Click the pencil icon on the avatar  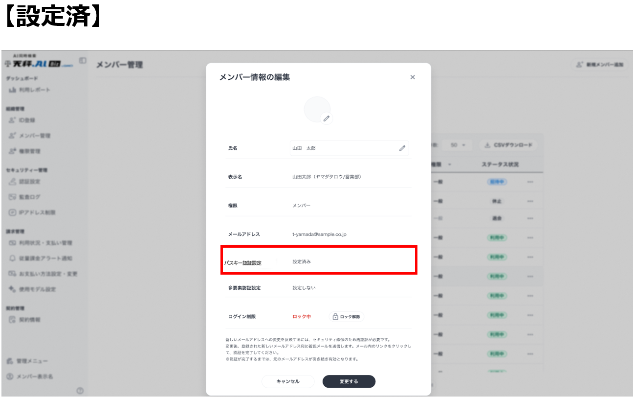[x=327, y=118]
